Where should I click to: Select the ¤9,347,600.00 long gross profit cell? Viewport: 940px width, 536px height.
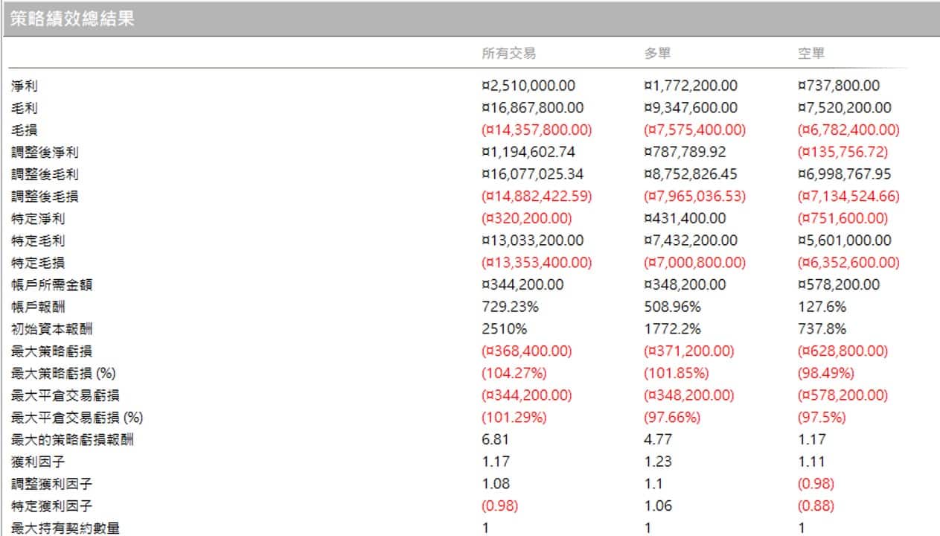691,108
